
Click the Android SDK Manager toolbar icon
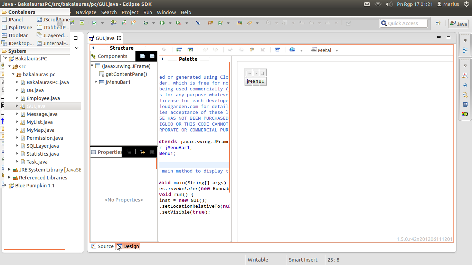click(72, 23)
